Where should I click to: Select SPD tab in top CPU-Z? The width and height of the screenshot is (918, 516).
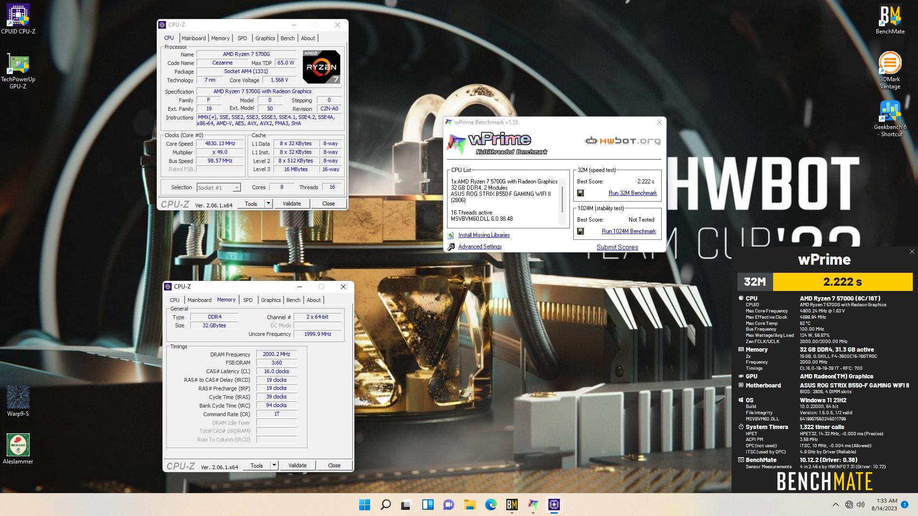click(x=242, y=38)
